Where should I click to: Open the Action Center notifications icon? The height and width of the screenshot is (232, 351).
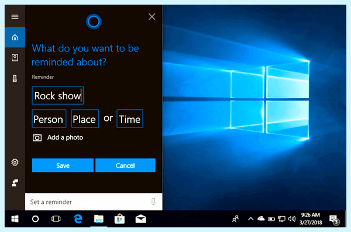click(335, 219)
